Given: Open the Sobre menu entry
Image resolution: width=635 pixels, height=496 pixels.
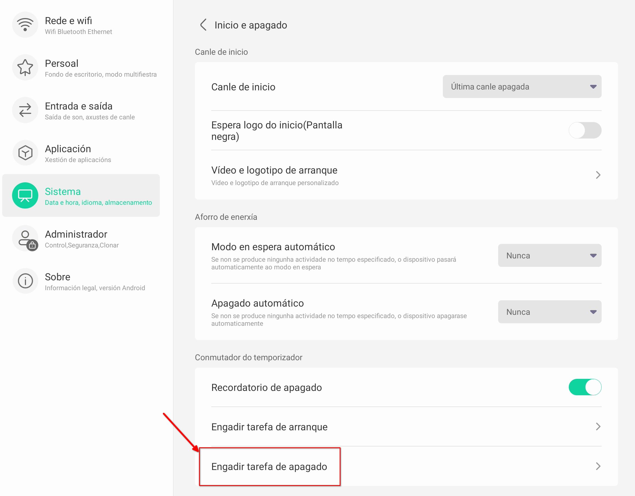Looking at the screenshot, I should (57, 277).
